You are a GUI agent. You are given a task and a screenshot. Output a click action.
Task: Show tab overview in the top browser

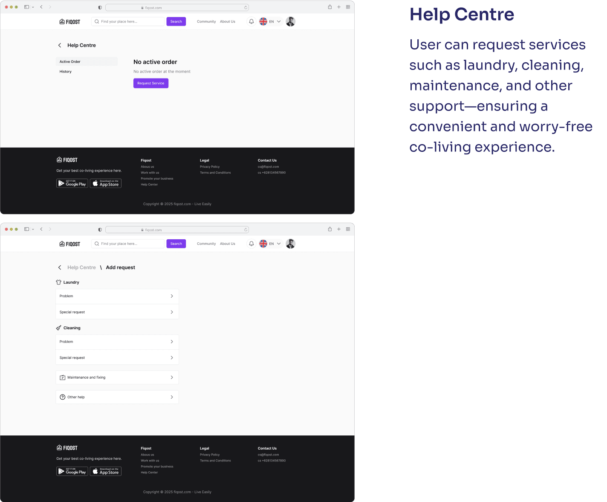click(x=348, y=7)
